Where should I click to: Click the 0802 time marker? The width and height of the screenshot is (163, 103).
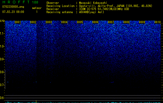click(x=33, y=22)
